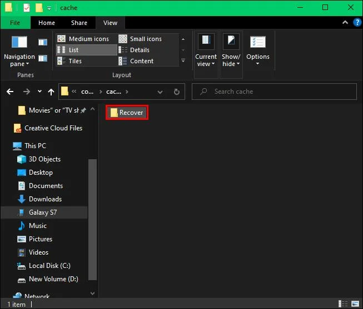
Task: Select Galaxy S7 device
Action: (x=44, y=212)
